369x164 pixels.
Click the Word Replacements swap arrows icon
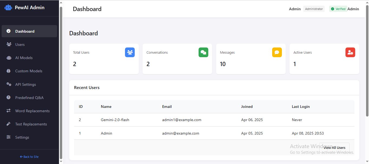(x=8, y=111)
